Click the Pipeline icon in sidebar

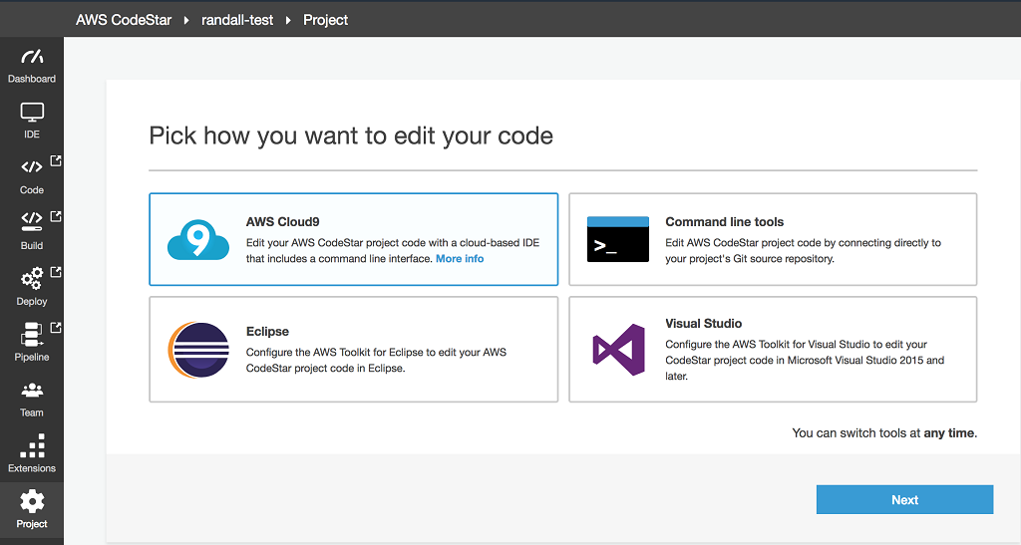point(31,334)
